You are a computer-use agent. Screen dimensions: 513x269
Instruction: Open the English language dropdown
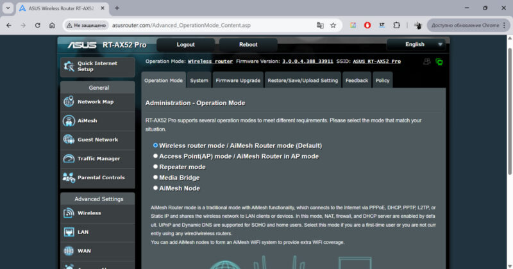tap(416, 44)
